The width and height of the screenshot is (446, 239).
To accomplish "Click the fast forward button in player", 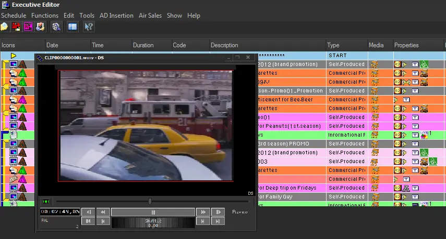I will pyautogui.click(x=202, y=212).
